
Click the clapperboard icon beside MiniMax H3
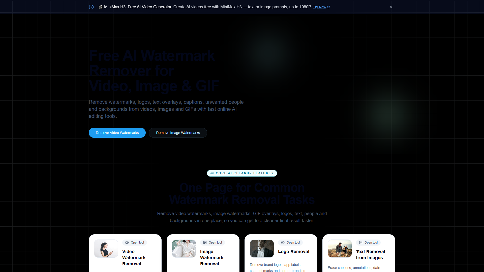[x=100, y=7]
